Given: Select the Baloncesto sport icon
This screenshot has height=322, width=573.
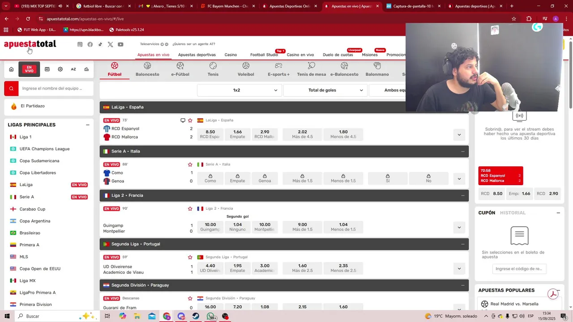Looking at the screenshot, I should pyautogui.click(x=147, y=69).
